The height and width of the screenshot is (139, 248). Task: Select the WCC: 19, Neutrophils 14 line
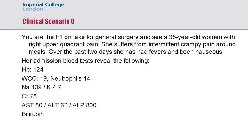pyautogui.click(x=56, y=79)
